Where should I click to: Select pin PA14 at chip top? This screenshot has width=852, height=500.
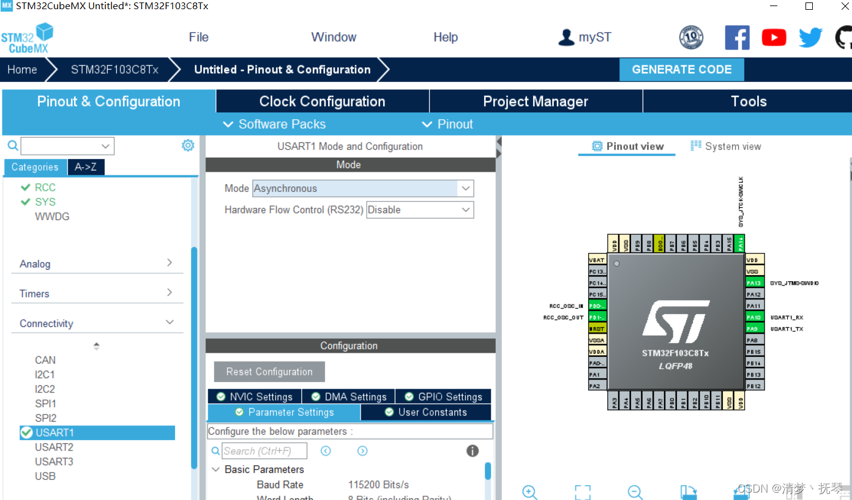point(741,243)
